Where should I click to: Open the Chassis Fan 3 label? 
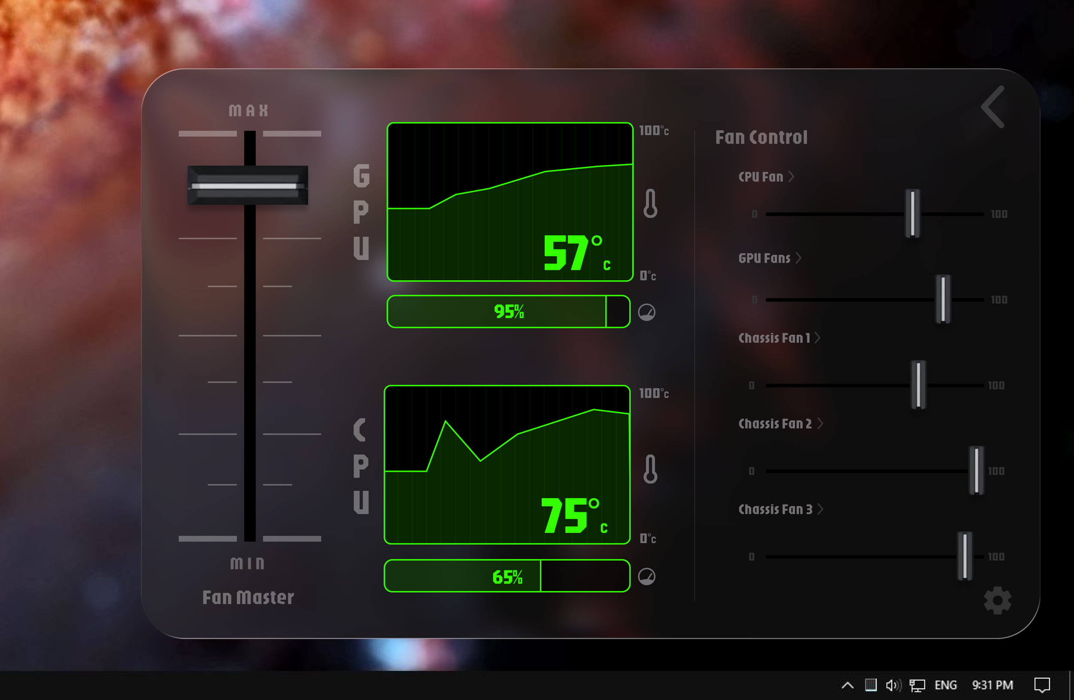(775, 509)
